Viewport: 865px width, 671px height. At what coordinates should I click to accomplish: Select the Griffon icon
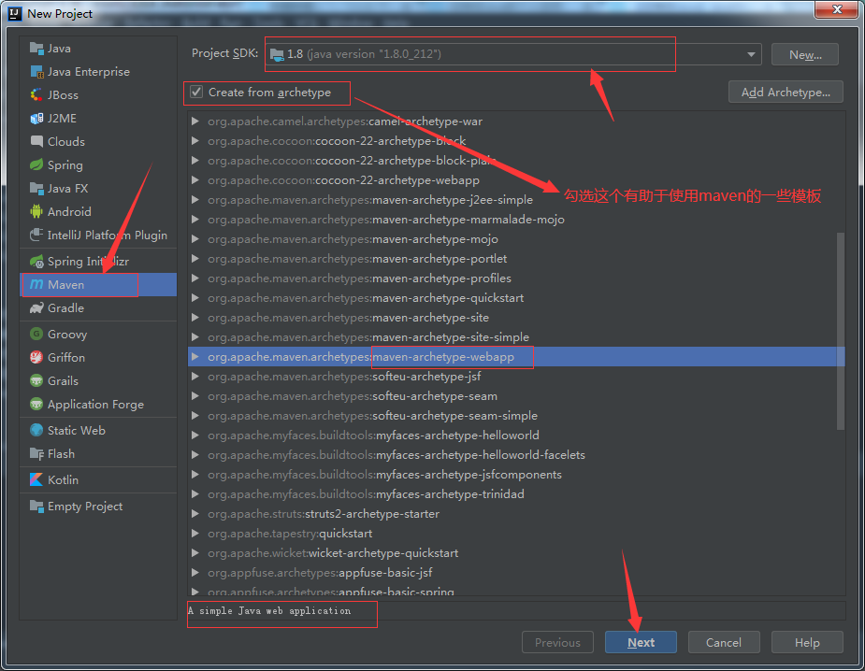[36, 357]
